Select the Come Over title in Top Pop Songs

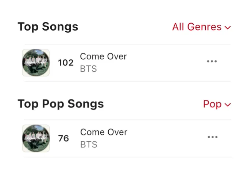point(104,132)
